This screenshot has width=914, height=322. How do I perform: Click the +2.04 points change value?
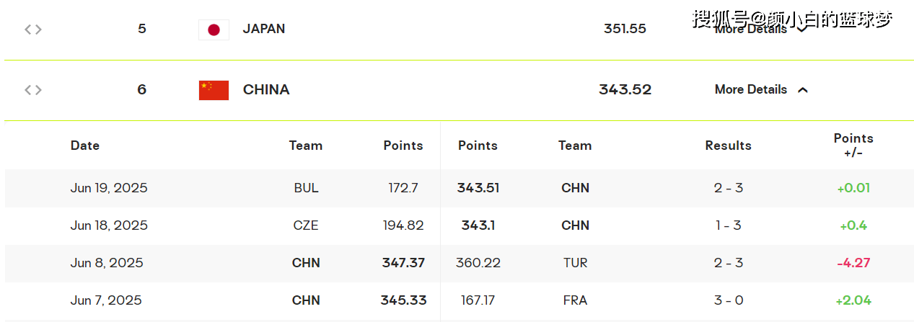(x=853, y=300)
